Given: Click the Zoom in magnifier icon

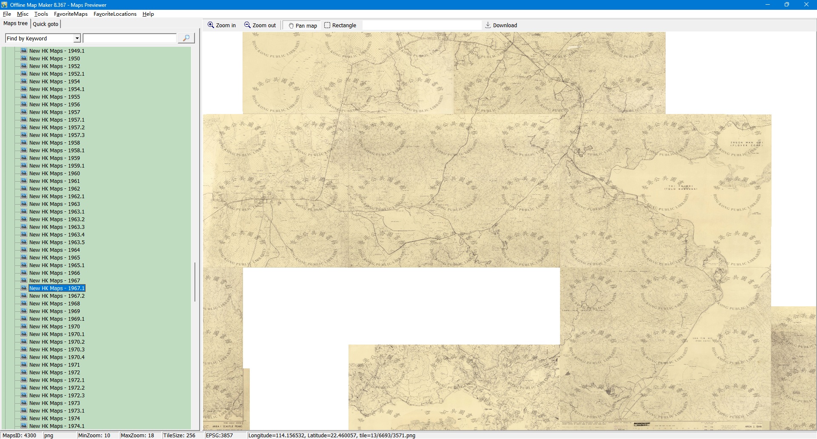Looking at the screenshot, I should [211, 25].
